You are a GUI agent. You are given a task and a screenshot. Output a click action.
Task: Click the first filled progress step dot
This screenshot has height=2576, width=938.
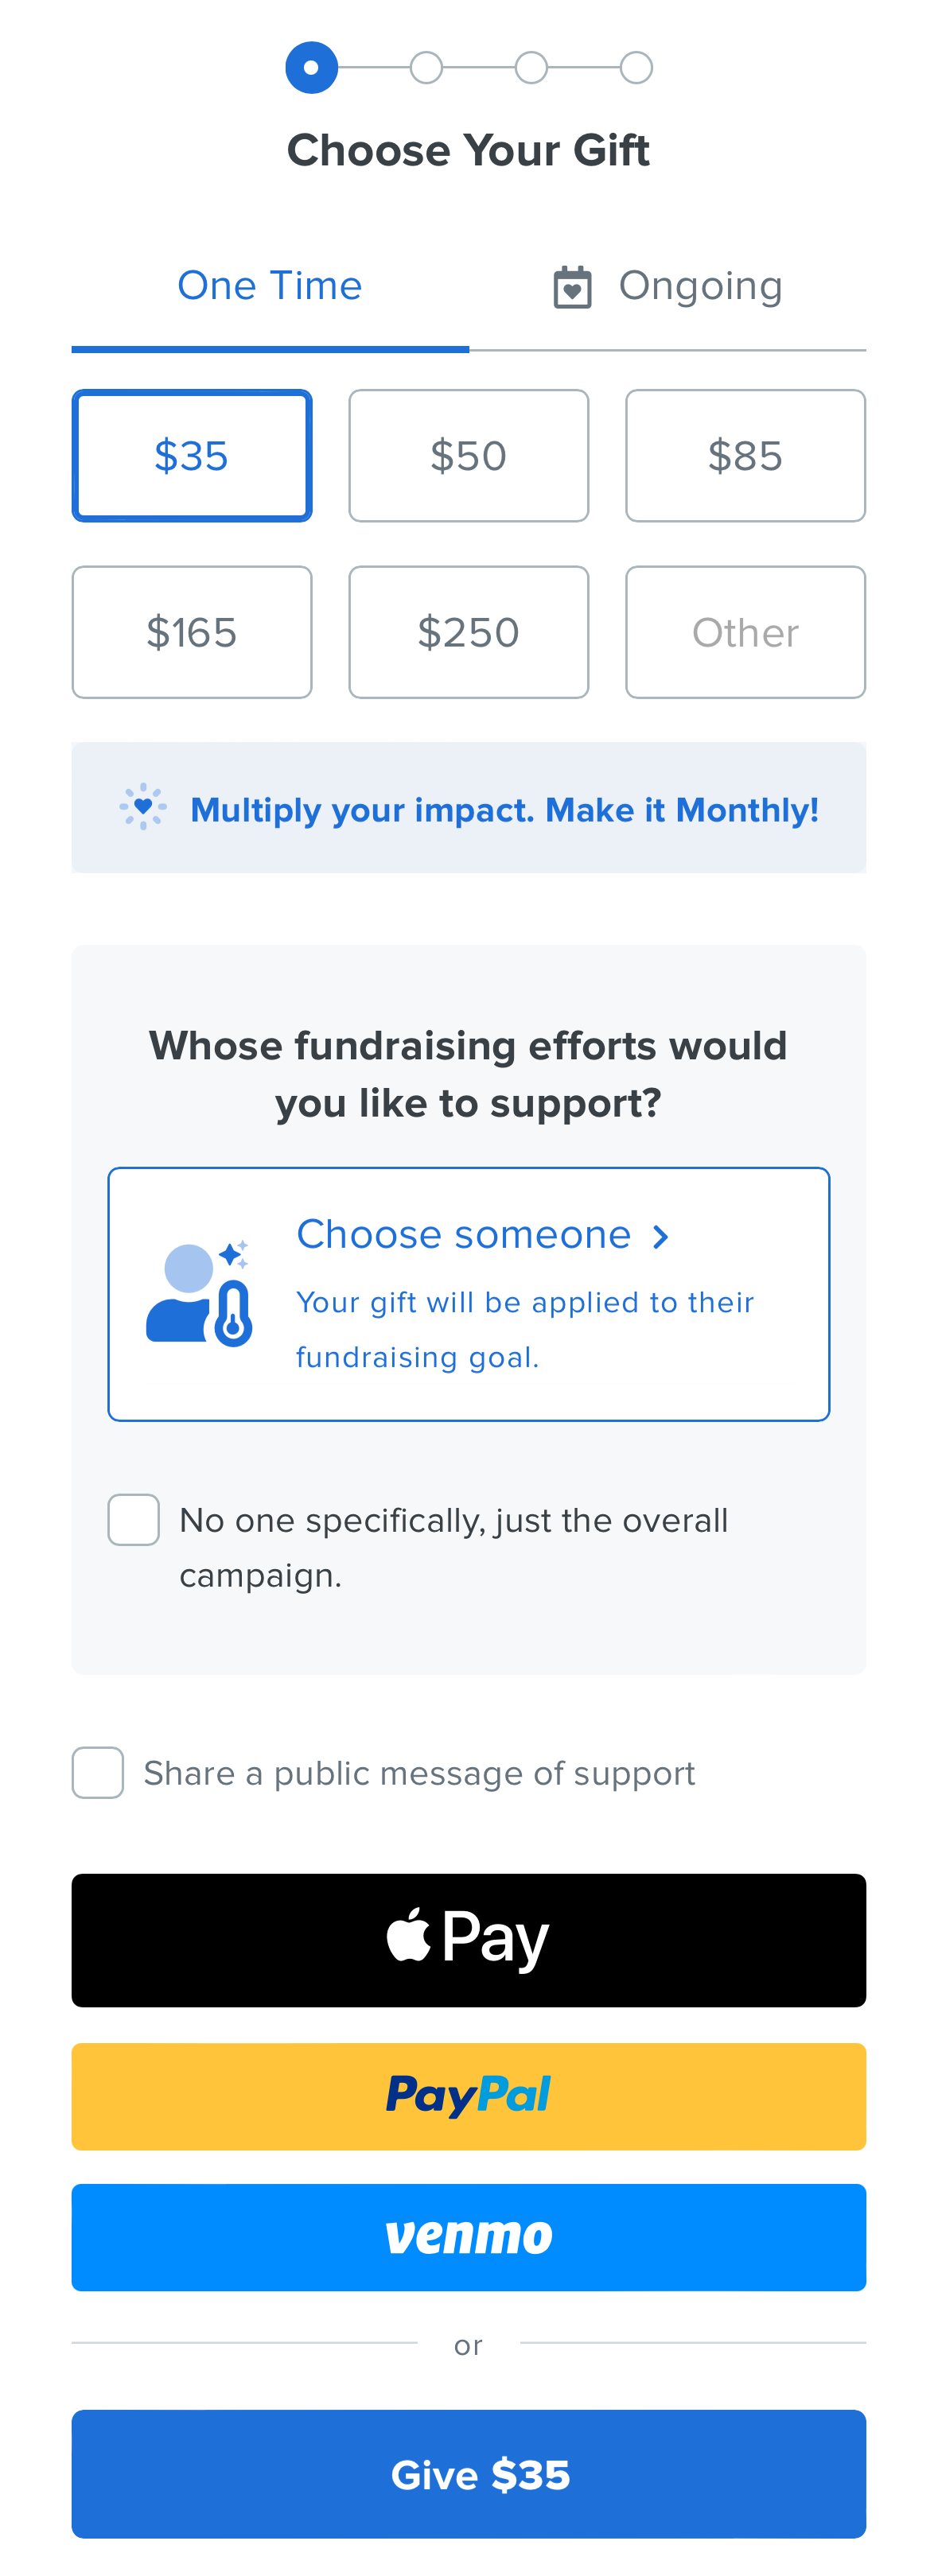tap(312, 68)
